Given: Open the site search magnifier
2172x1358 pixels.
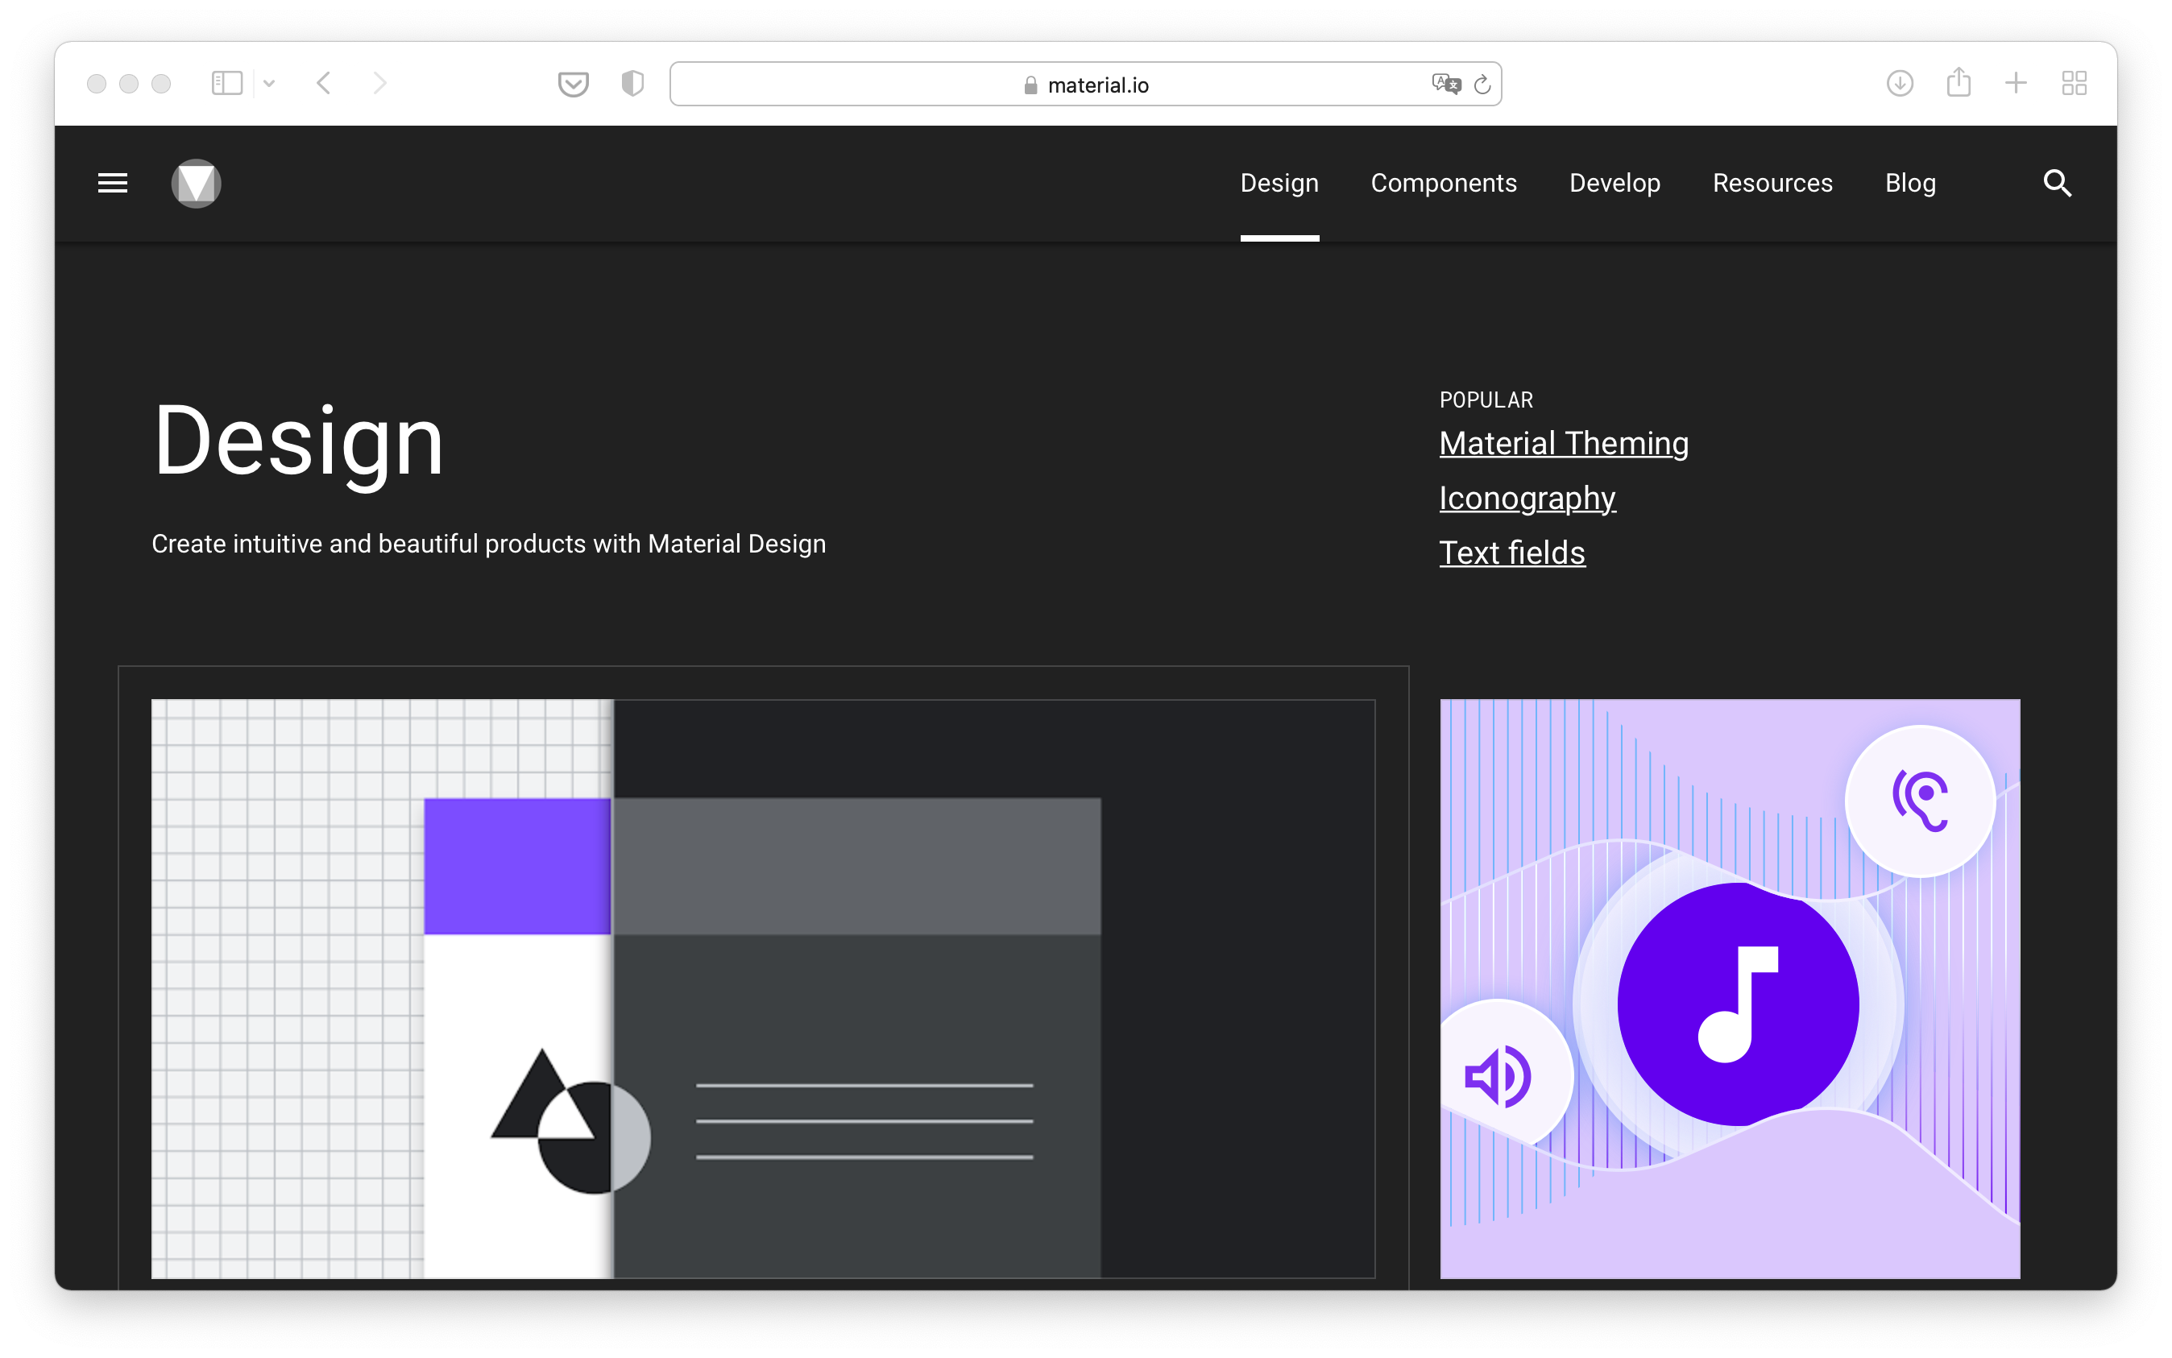Looking at the screenshot, I should 2057,183.
